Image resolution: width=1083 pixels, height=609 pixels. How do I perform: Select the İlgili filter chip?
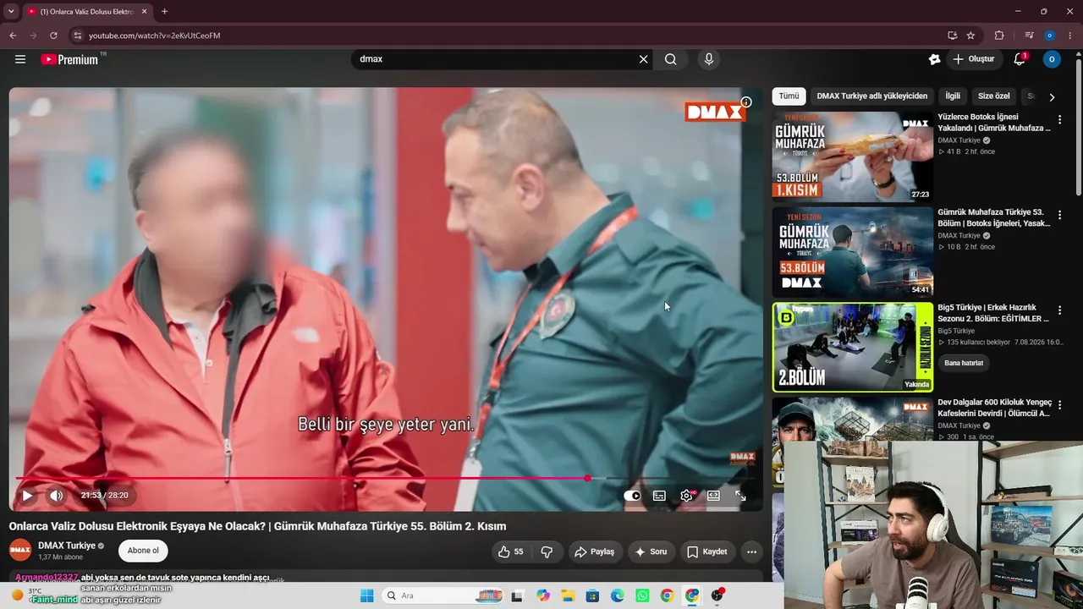click(953, 96)
